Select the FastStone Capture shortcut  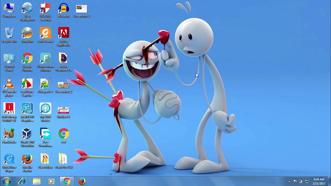click(27, 87)
